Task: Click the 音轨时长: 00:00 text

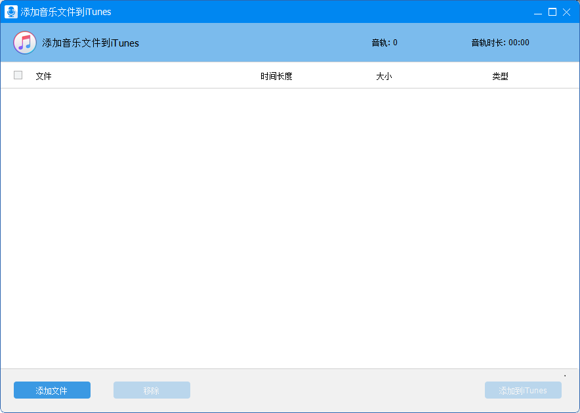Action: point(500,43)
